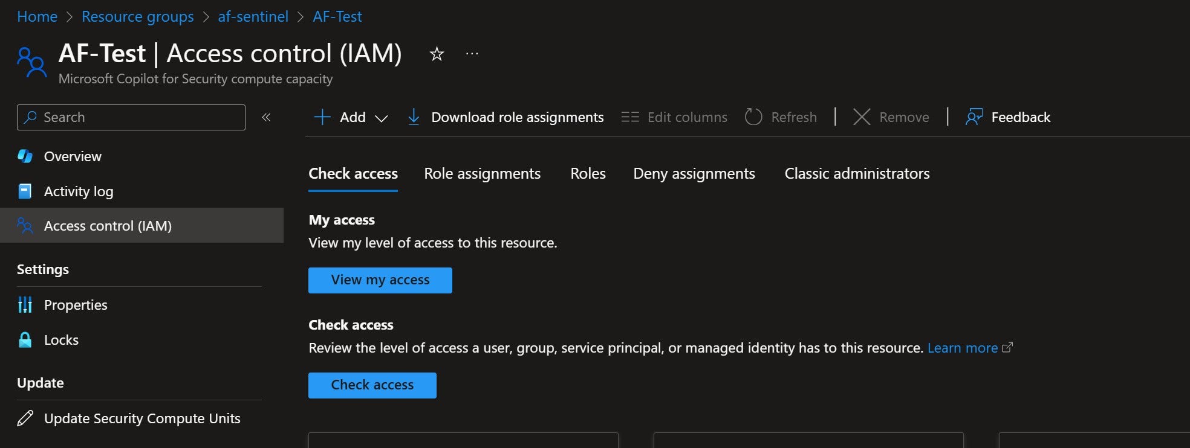Click the Remove toolbar label
The image size is (1190, 448).
click(x=904, y=117)
